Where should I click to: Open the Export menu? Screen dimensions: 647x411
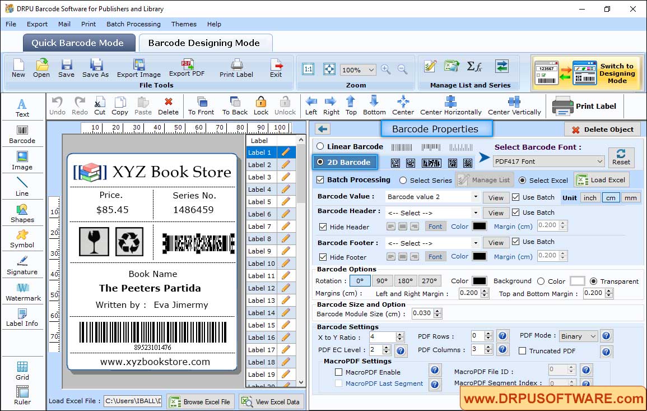[37, 24]
